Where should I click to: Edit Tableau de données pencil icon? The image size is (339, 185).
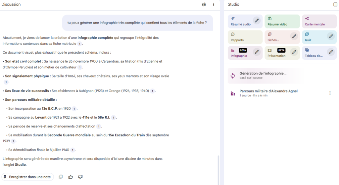click(331, 52)
